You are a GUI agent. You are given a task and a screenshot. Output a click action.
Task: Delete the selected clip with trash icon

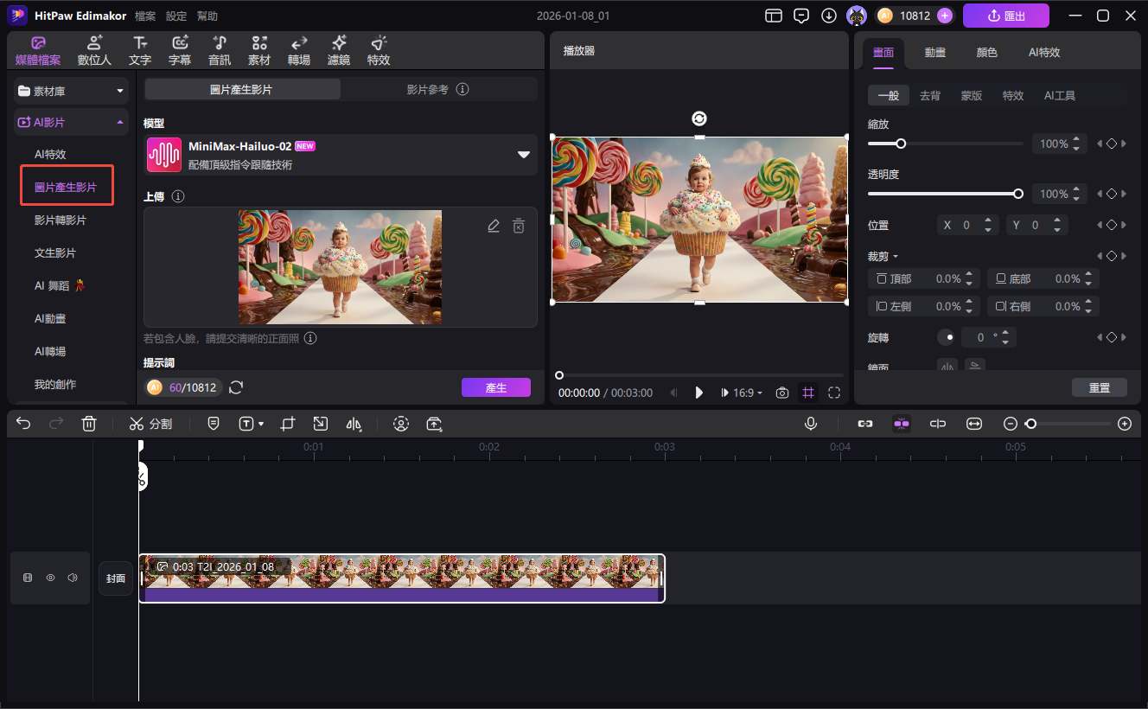tap(89, 424)
